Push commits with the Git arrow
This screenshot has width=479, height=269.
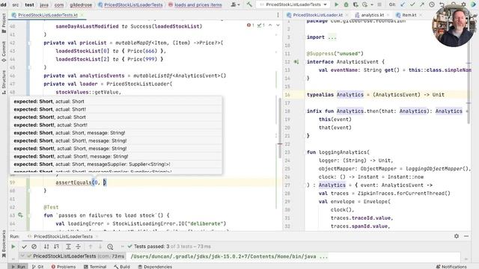tap(422, 4)
